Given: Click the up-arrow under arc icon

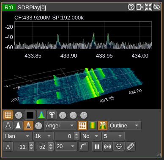Looking at the screenshot, I should (x=52, y=115).
